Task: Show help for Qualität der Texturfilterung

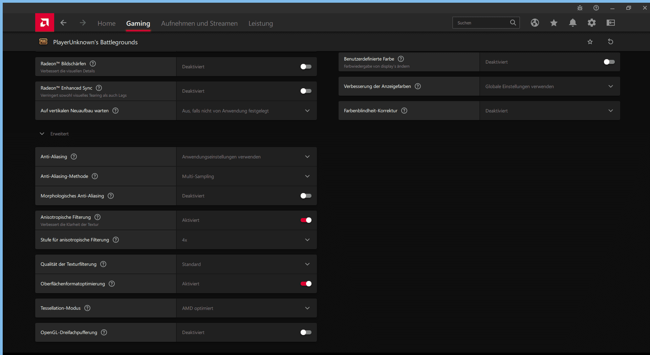Action: tap(103, 264)
